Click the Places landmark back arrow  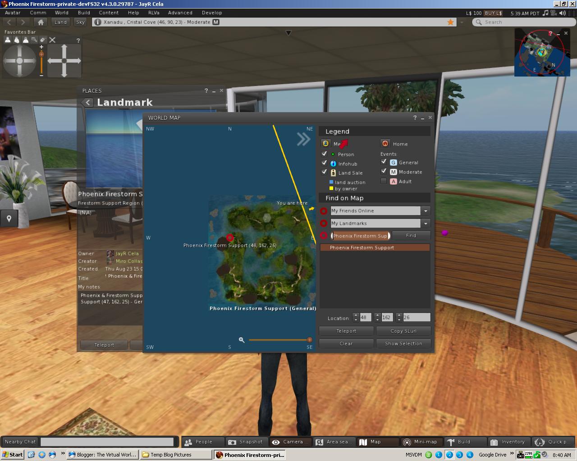tap(87, 103)
